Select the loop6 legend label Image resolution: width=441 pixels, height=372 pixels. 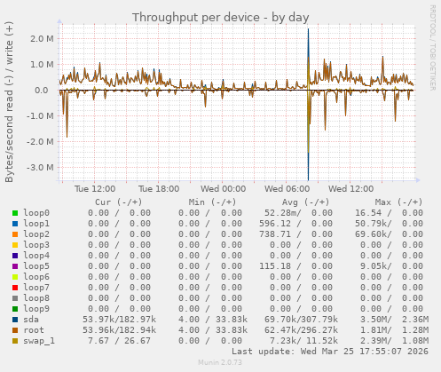pos(36,277)
